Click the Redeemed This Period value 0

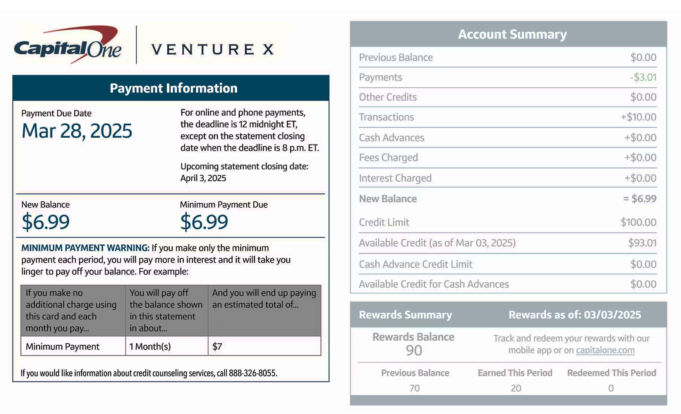[x=611, y=388]
